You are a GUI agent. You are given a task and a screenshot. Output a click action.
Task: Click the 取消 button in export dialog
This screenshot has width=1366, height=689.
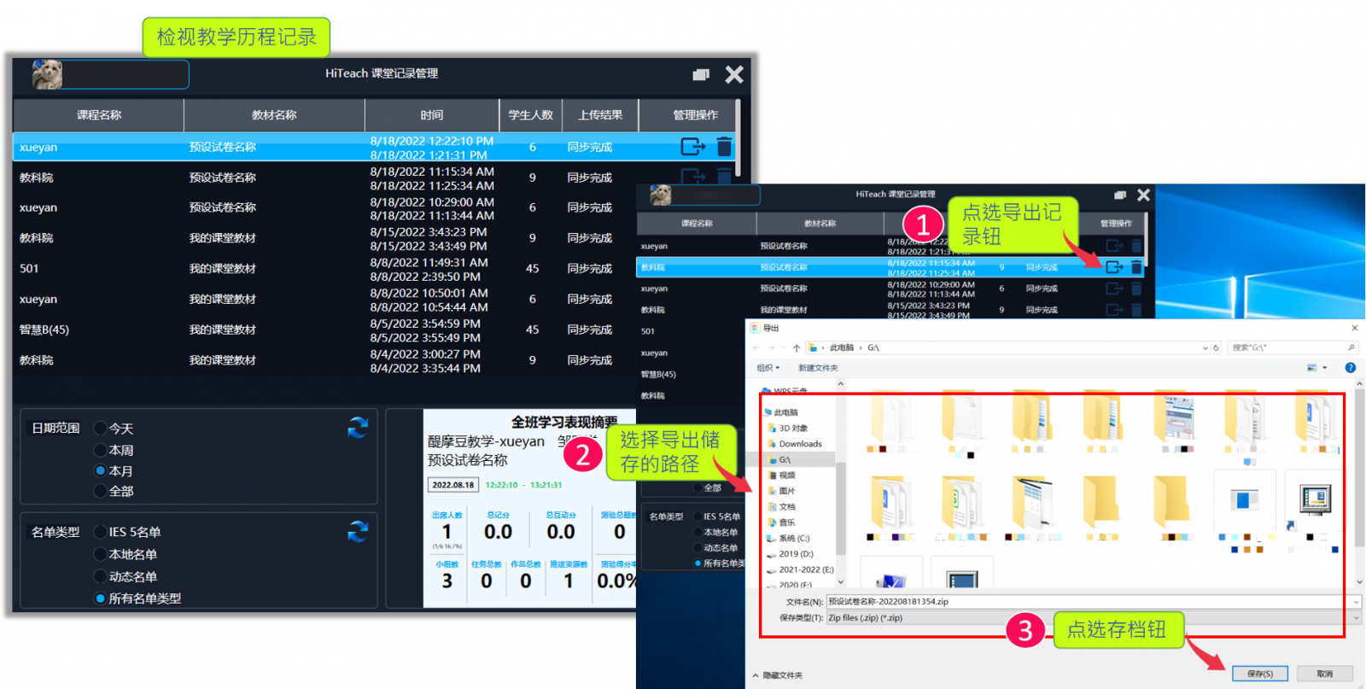click(1324, 674)
